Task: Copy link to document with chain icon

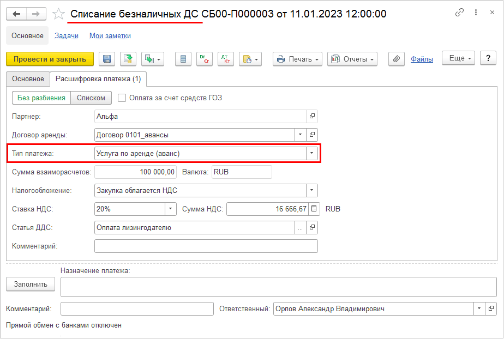Action: click(459, 13)
